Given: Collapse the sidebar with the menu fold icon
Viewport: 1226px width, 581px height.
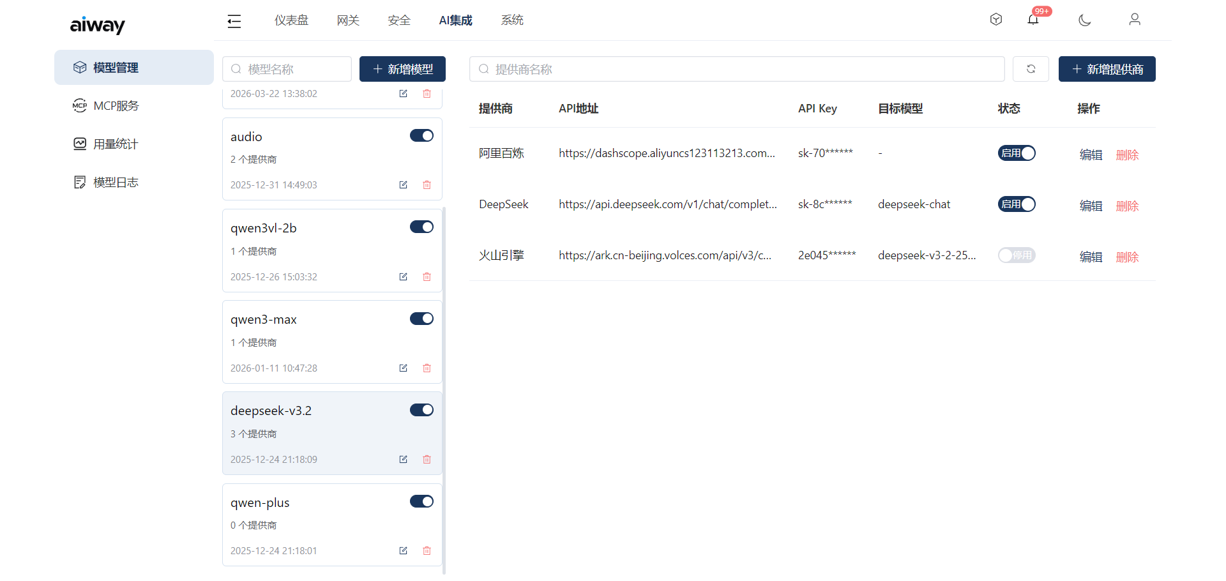Looking at the screenshot, I should [x=234, y=21].
